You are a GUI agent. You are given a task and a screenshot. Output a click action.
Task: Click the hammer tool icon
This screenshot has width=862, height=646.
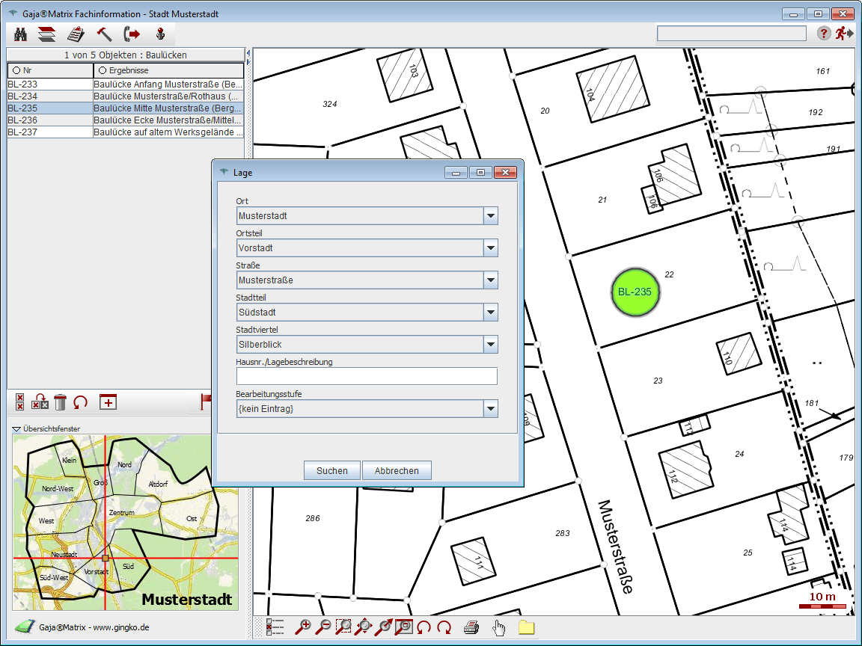[x=104, y=34]
